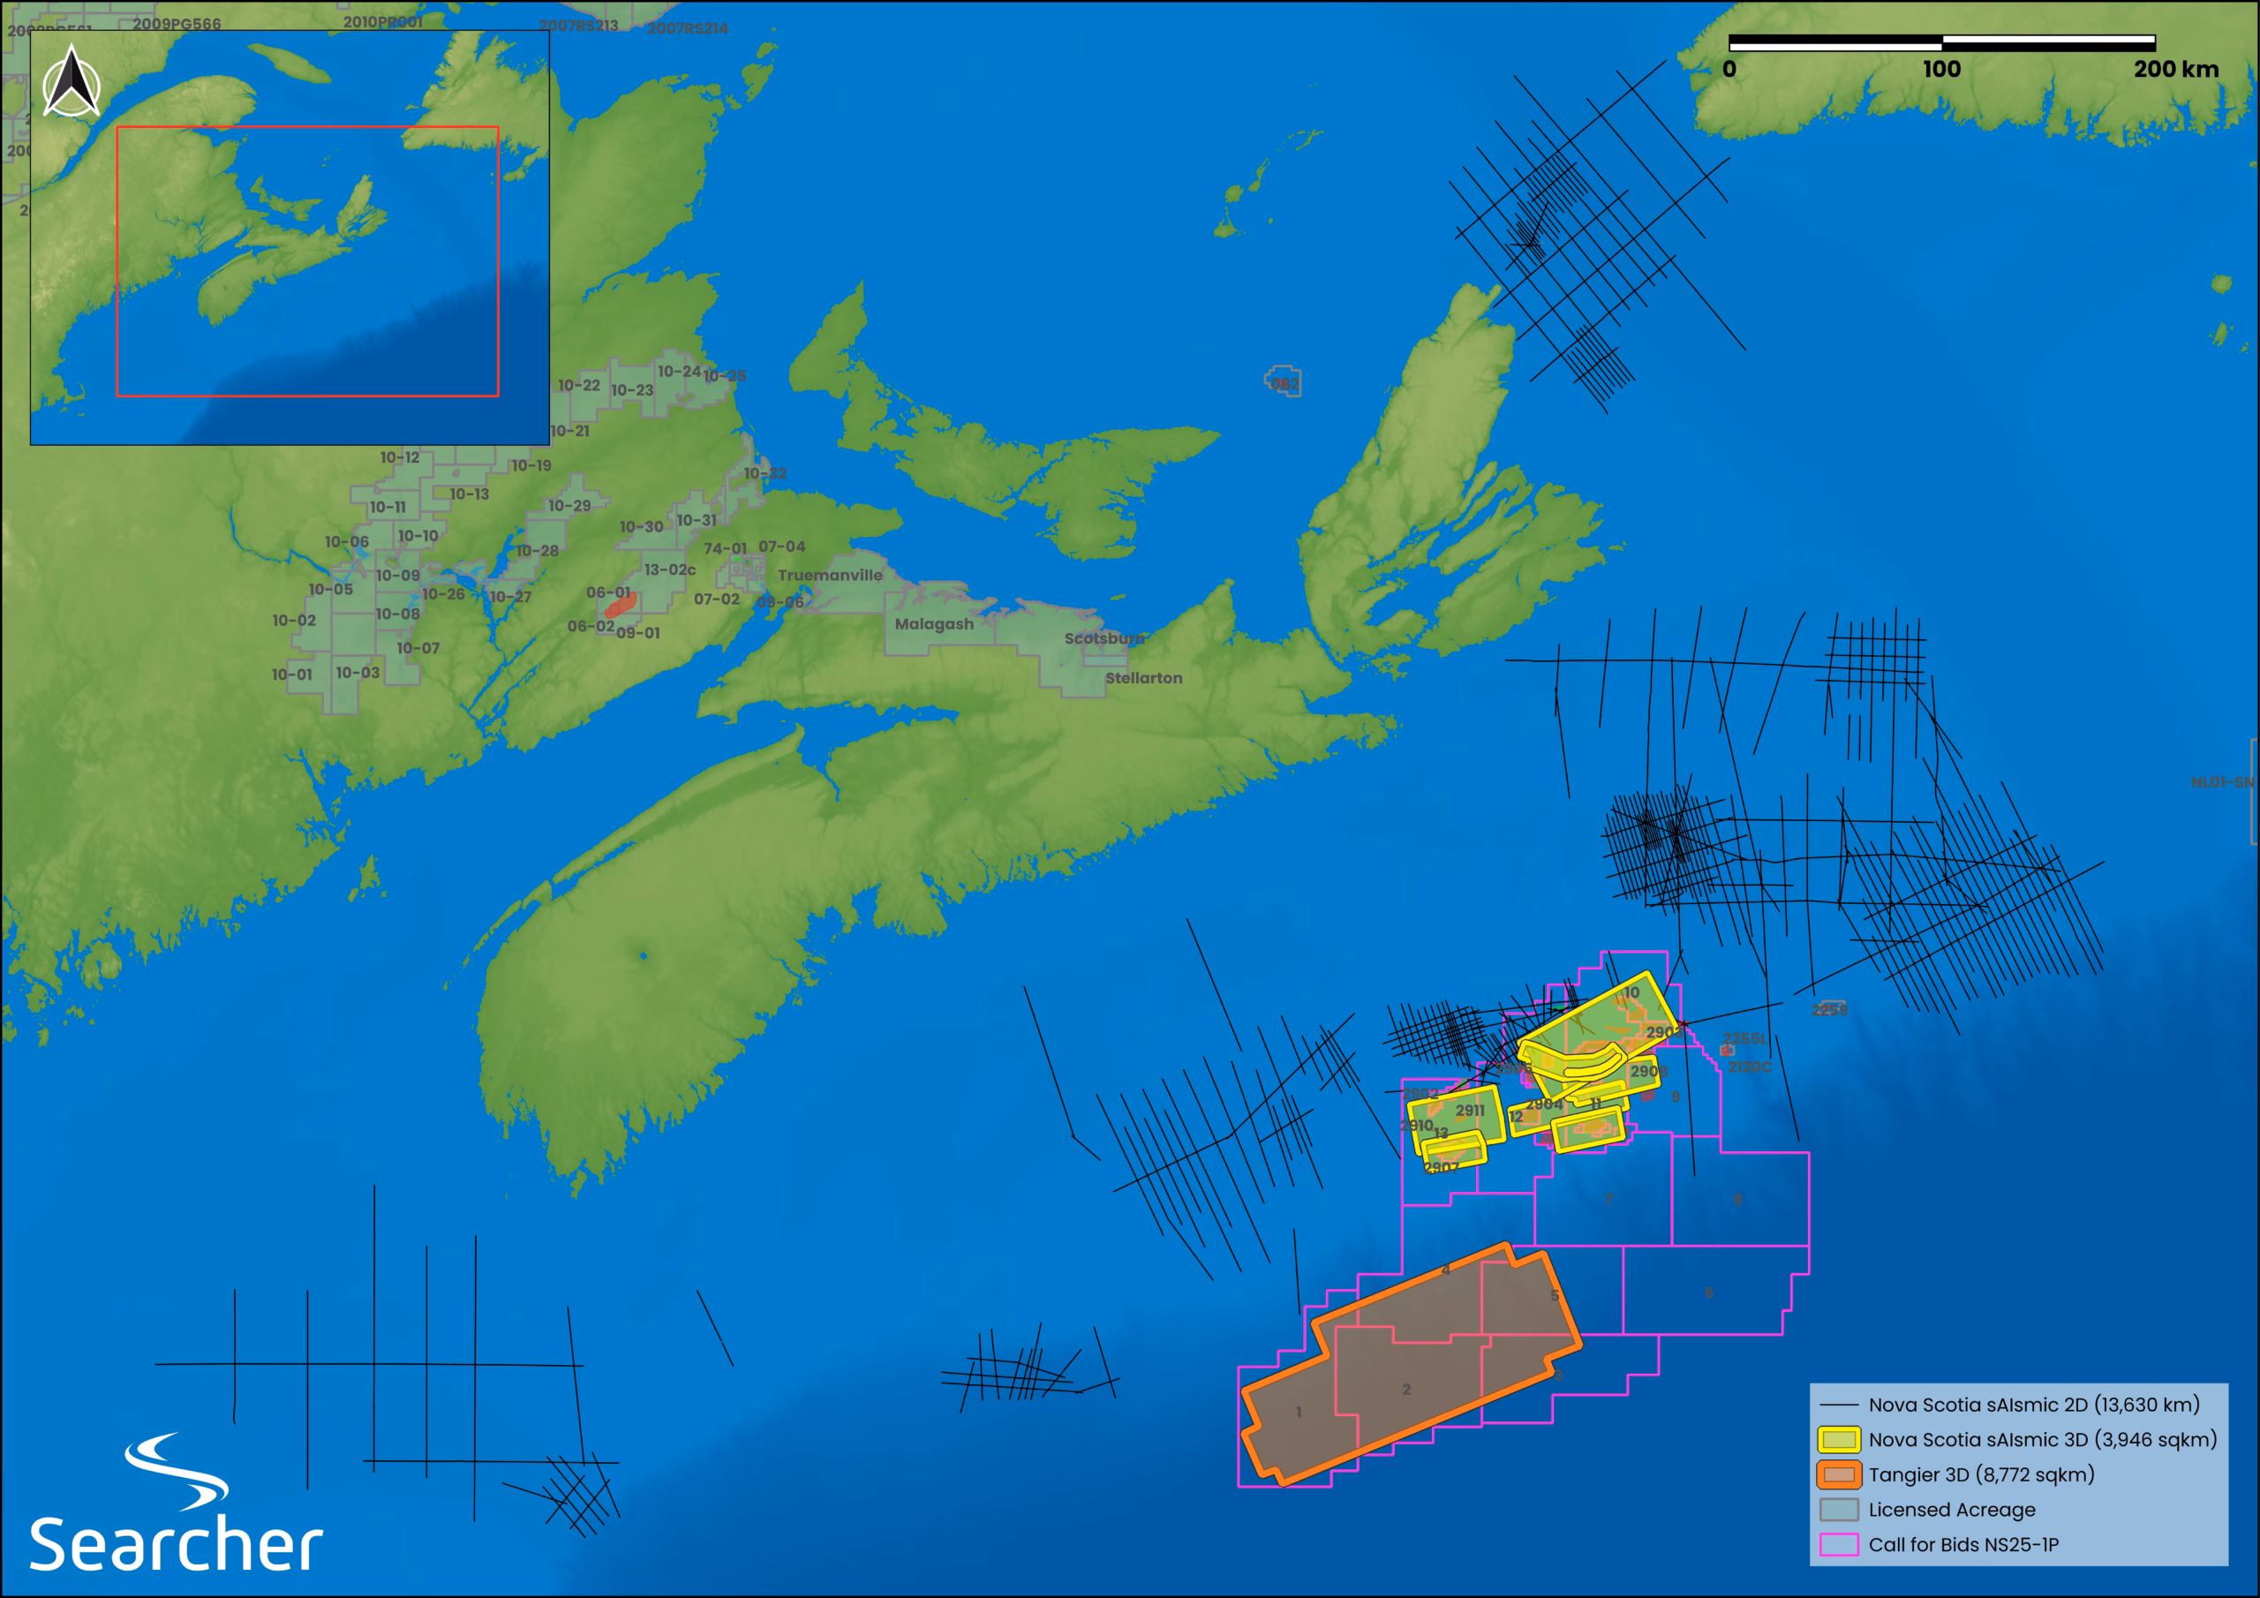Click the Nova Scotia sAIsmic 2D legend label

point(2034,1405)
